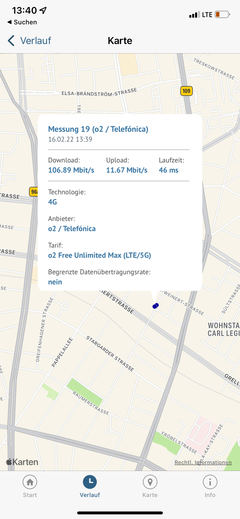Select the Verlauf tab
Screen dimensions: 240x519
pyautogui.click(x=90, y=487)
